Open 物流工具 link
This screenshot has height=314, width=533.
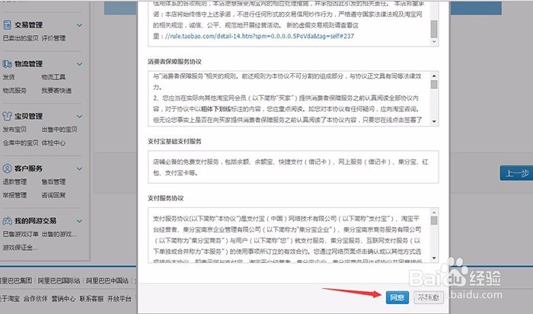pos(53,77)
